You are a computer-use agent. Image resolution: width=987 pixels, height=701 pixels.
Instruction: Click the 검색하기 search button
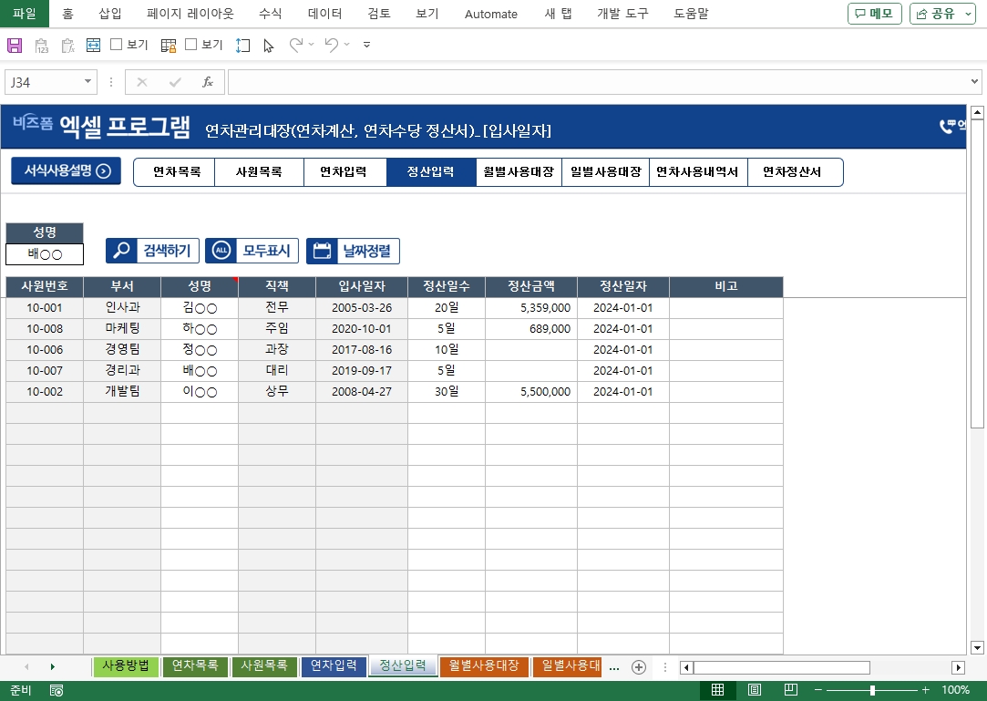click(x=152, y=251)
